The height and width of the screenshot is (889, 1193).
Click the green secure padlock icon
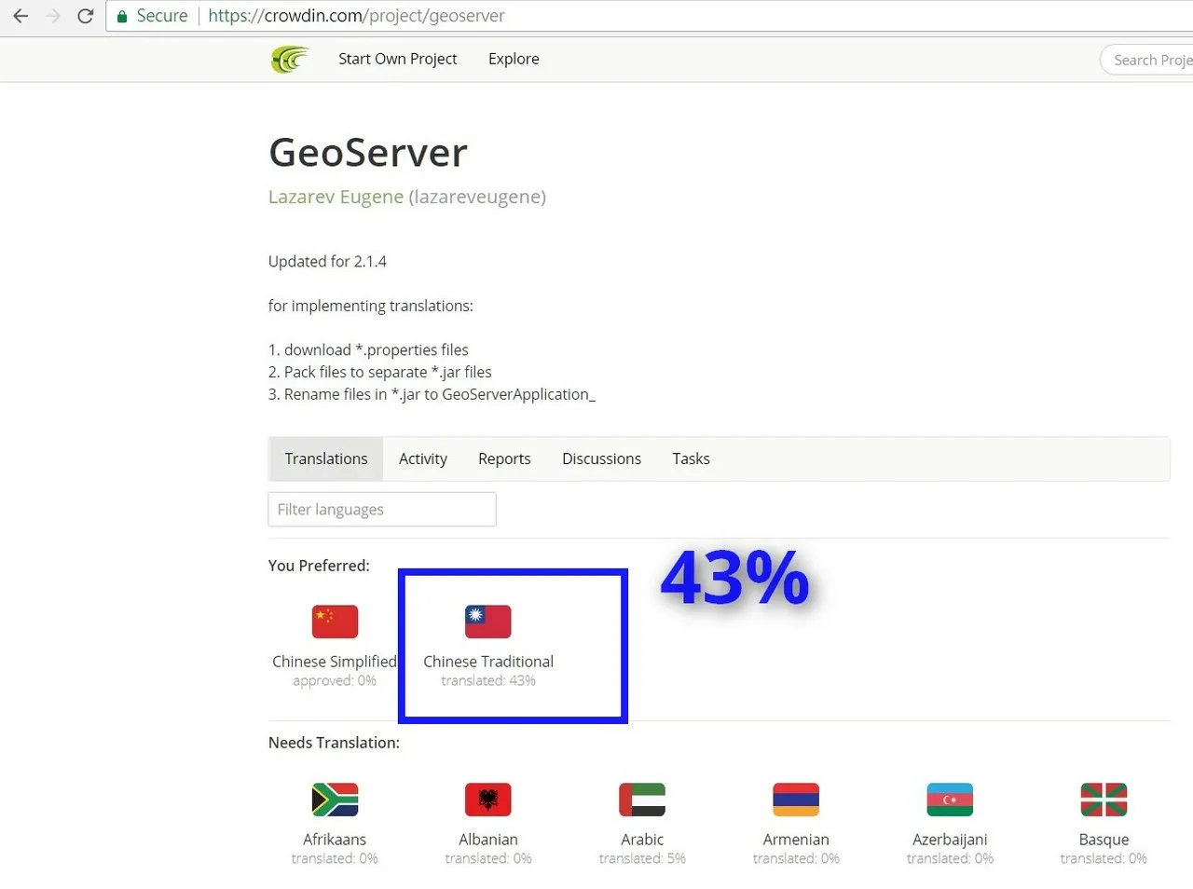(x=122, y=16)
